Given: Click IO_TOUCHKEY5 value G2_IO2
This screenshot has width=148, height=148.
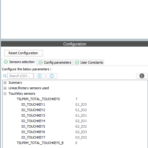Looking at the screenshot, I should (x=81, y=126).
